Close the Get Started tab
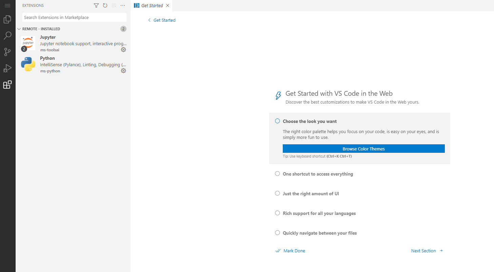 click(x=167, y=5)
